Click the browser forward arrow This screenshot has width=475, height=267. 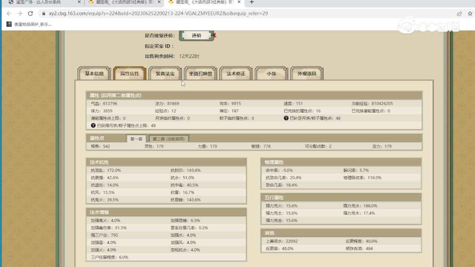coord(20,13)
